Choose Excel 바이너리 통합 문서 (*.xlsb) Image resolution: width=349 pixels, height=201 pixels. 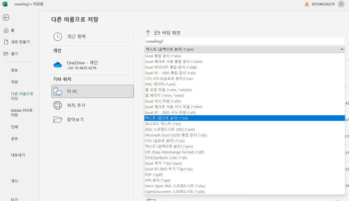245,67
